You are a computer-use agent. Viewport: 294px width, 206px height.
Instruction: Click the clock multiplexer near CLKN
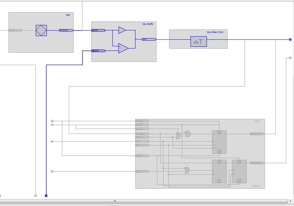click(x=187, y=170)
